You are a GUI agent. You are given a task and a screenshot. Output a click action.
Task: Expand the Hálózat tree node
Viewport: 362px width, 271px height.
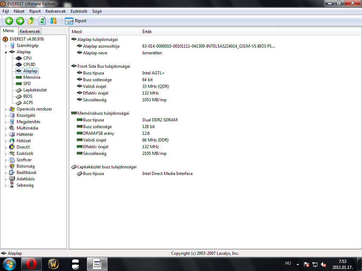click(x=6, y=141)
